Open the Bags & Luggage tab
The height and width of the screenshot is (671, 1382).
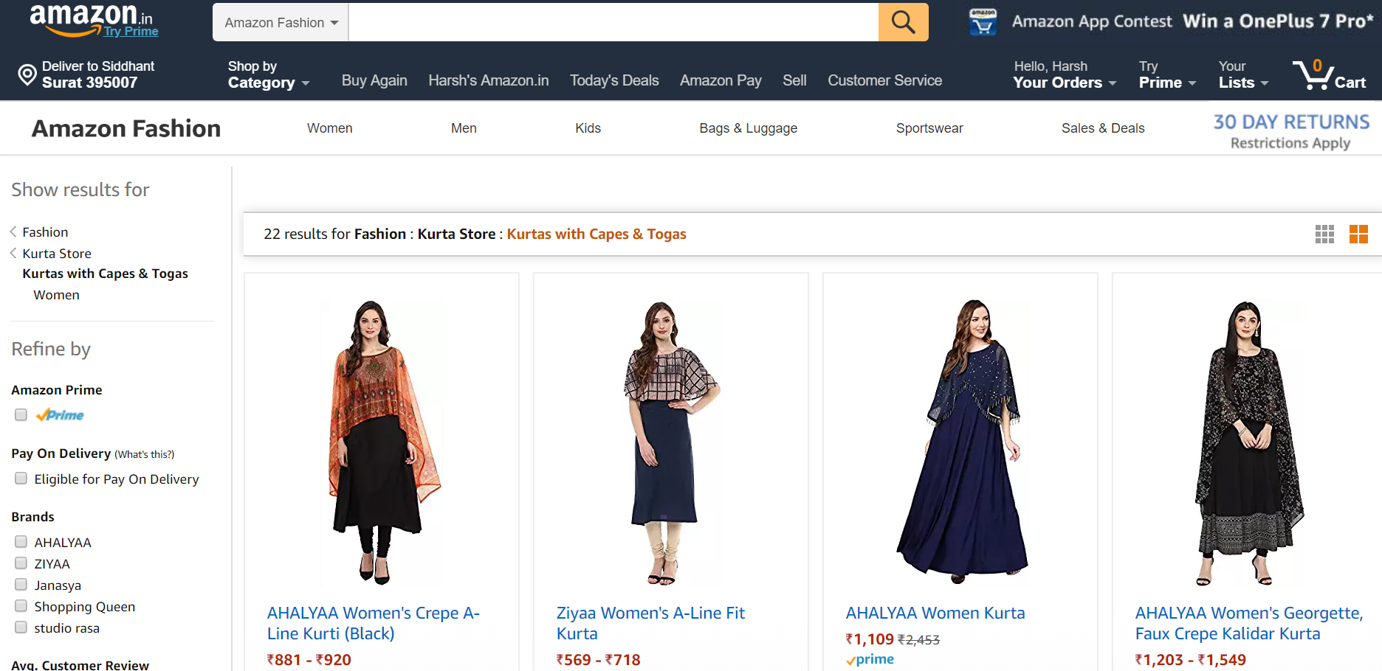tap(749, 128)
